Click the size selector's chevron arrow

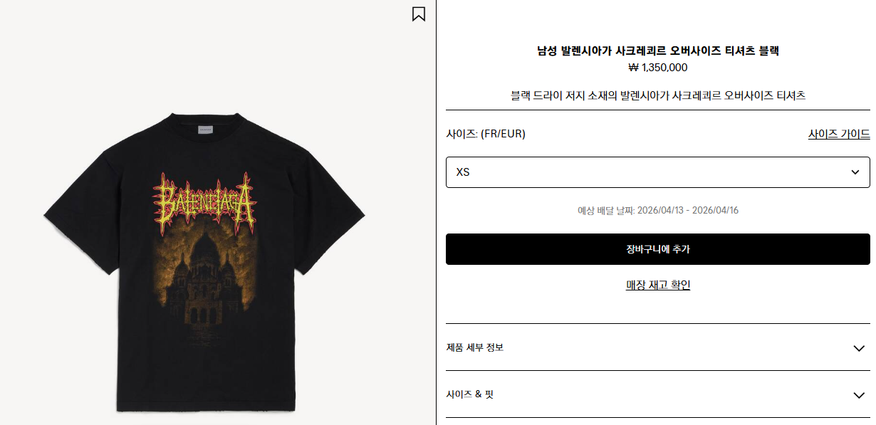[x=855, y=172]
